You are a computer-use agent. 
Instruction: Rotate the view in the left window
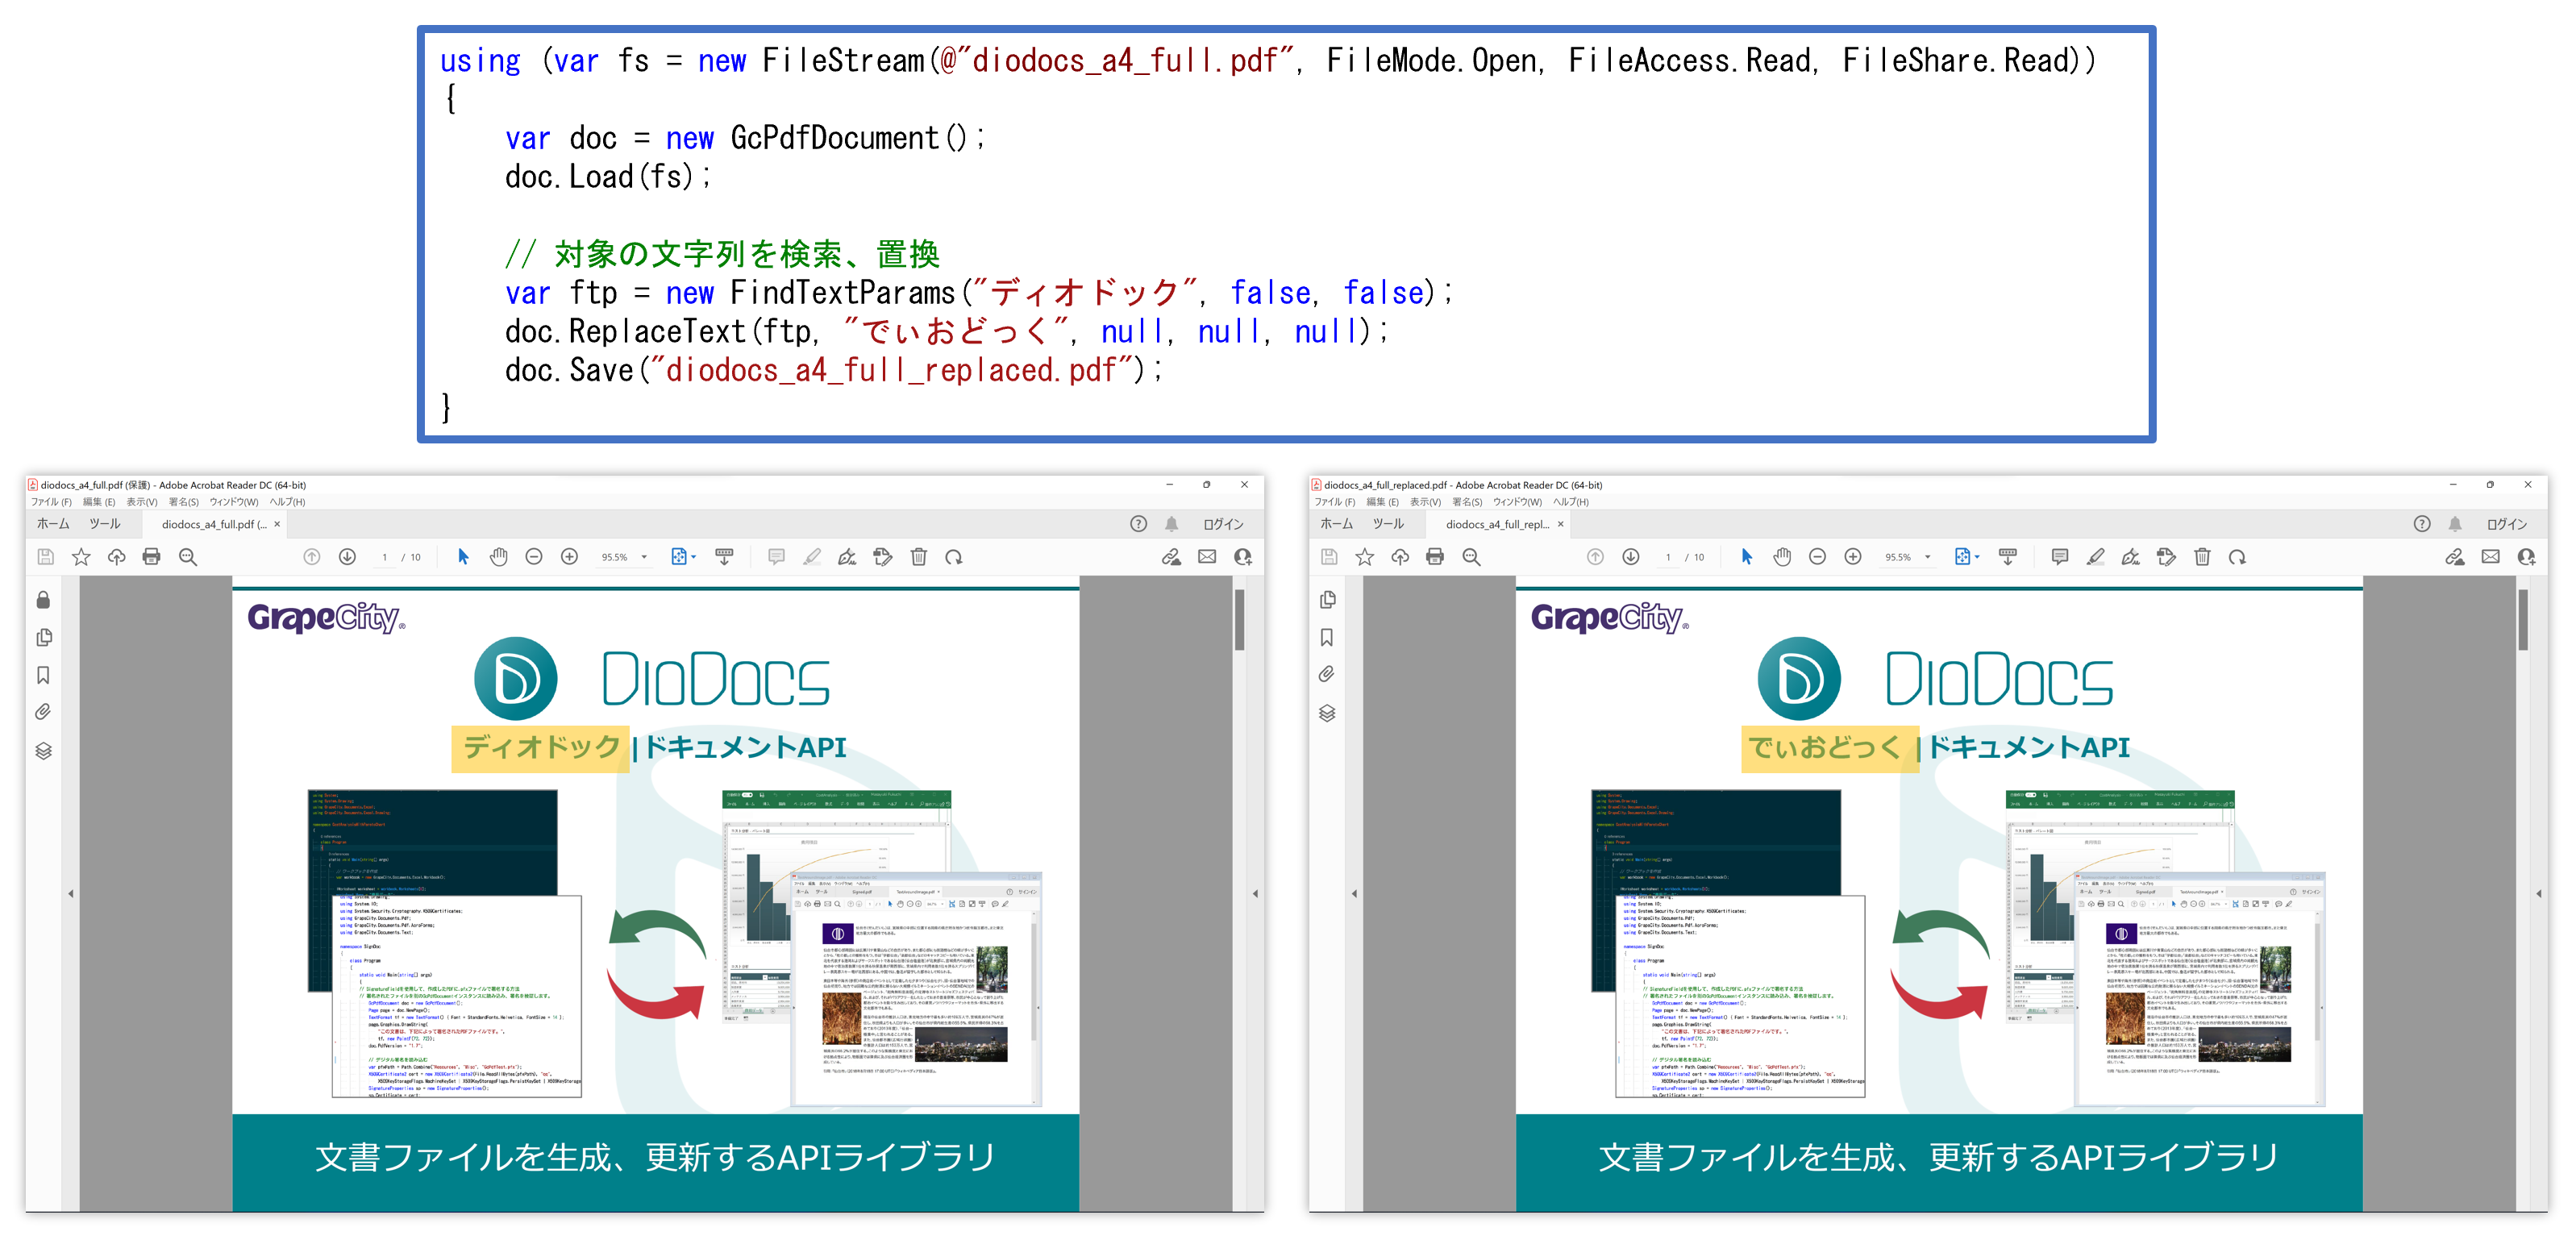coord(954,557)
